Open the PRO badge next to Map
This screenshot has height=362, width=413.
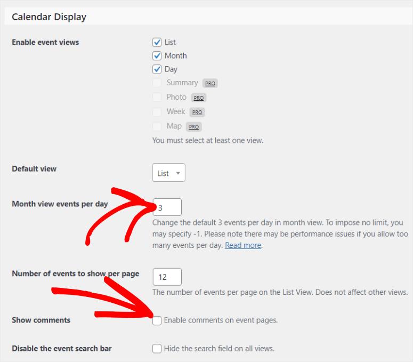coord(193,127)
